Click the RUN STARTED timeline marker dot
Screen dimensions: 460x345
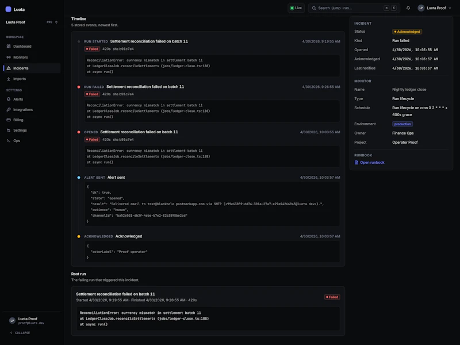pos(79,41)
